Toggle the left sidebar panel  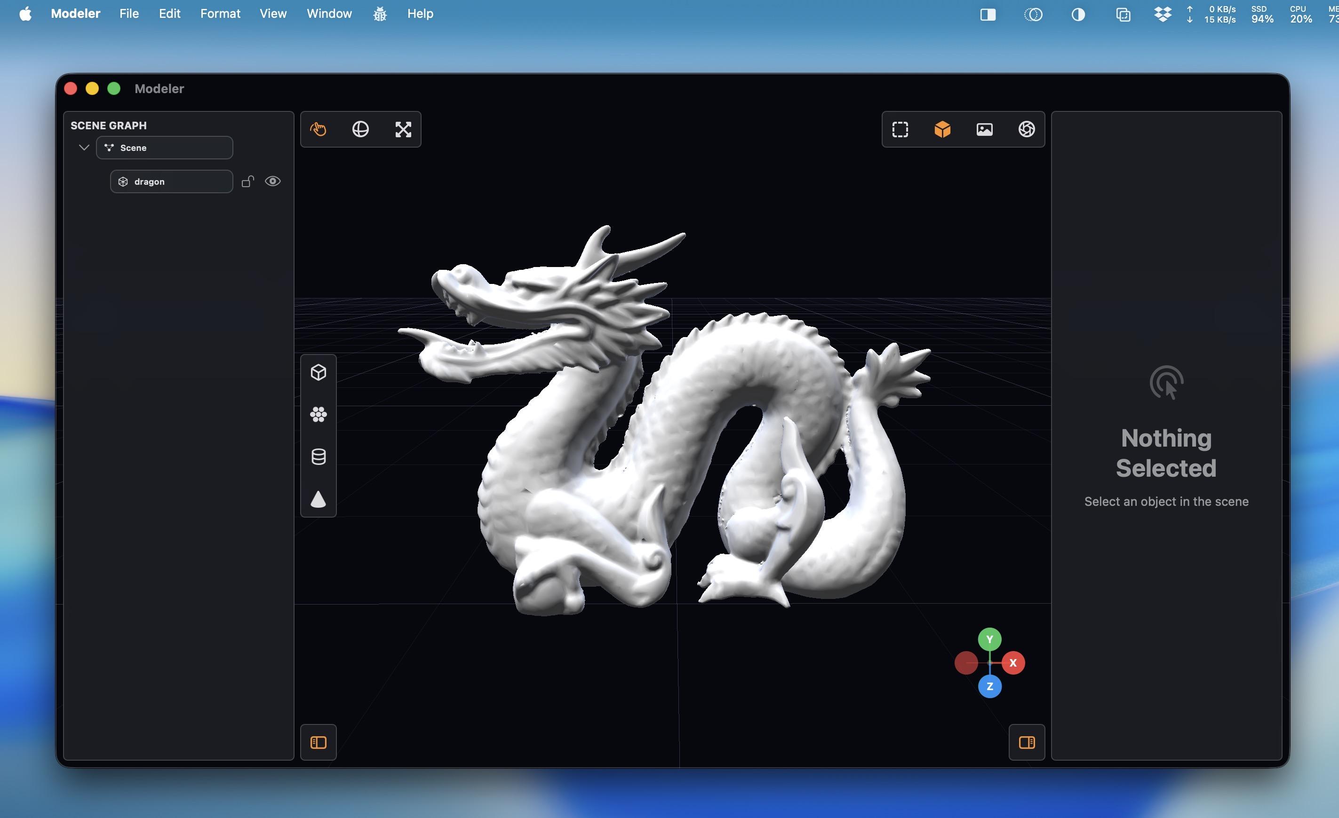point(319,742)
